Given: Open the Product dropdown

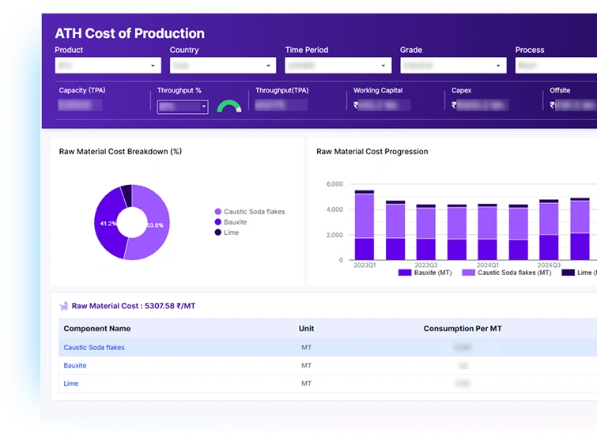Looking at the screenshot, I should (x=108, y=66).
